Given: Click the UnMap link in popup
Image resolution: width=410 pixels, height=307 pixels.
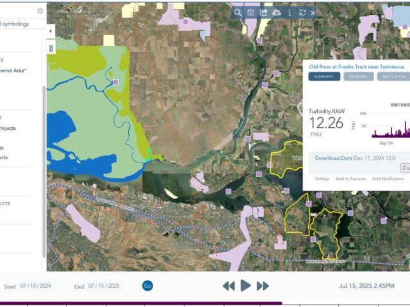Looking at the screenshot, I should click(322, 178).
